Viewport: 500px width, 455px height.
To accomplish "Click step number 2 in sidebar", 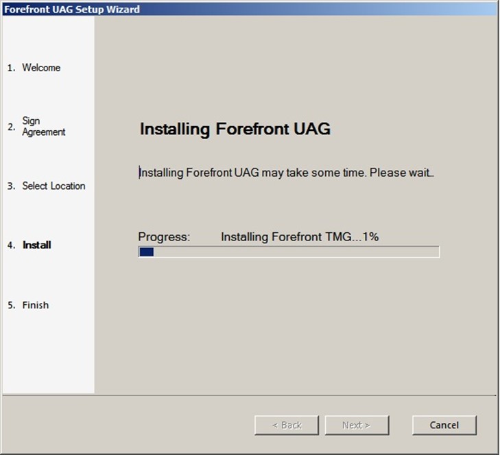I will pos(11,127).
